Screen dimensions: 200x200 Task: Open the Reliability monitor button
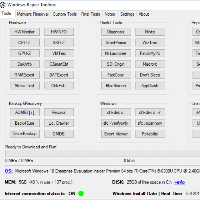tap(150, 134)
